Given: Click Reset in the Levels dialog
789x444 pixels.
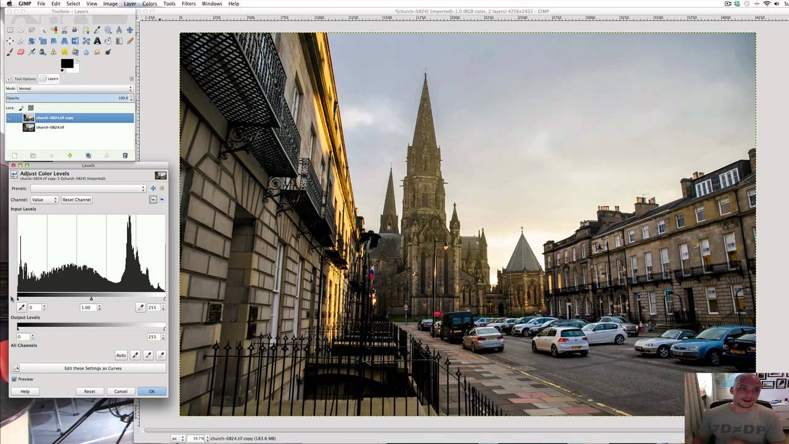Looking at the screenshot, I should [89, 391].
